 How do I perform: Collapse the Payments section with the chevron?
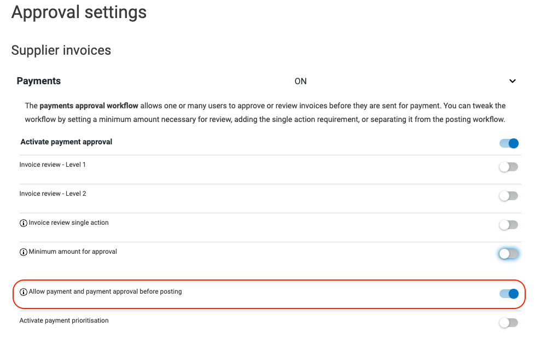click(x=513, y=81)
